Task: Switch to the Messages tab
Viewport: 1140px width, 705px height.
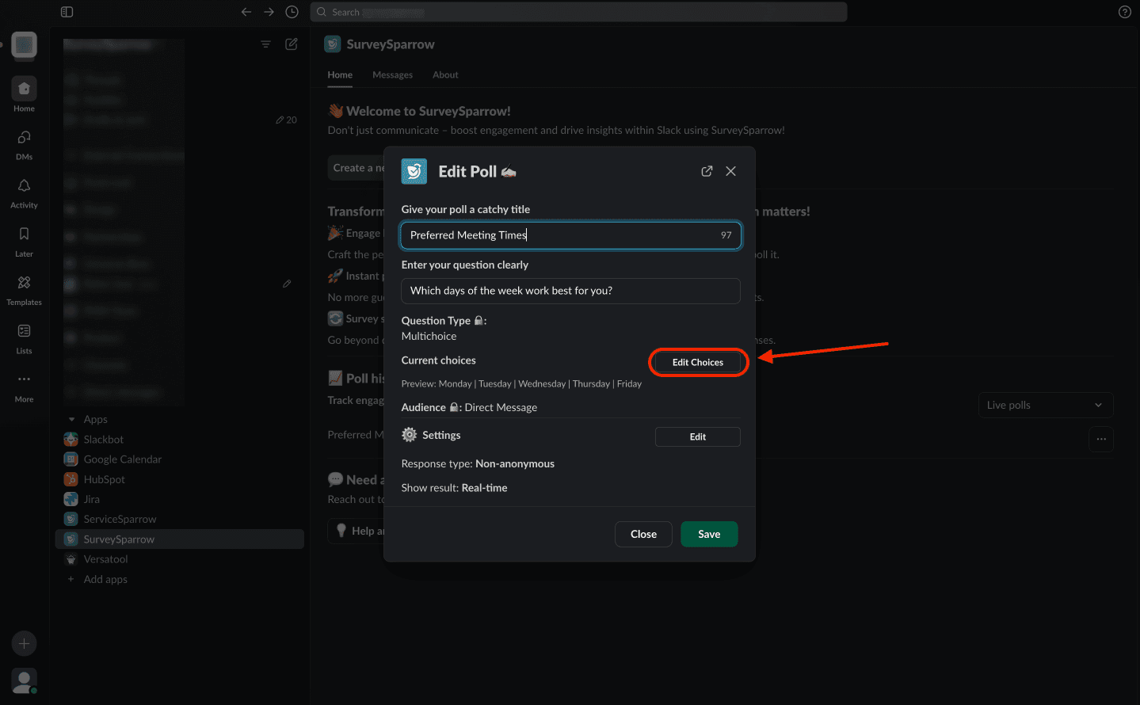Action: [392, 74]
